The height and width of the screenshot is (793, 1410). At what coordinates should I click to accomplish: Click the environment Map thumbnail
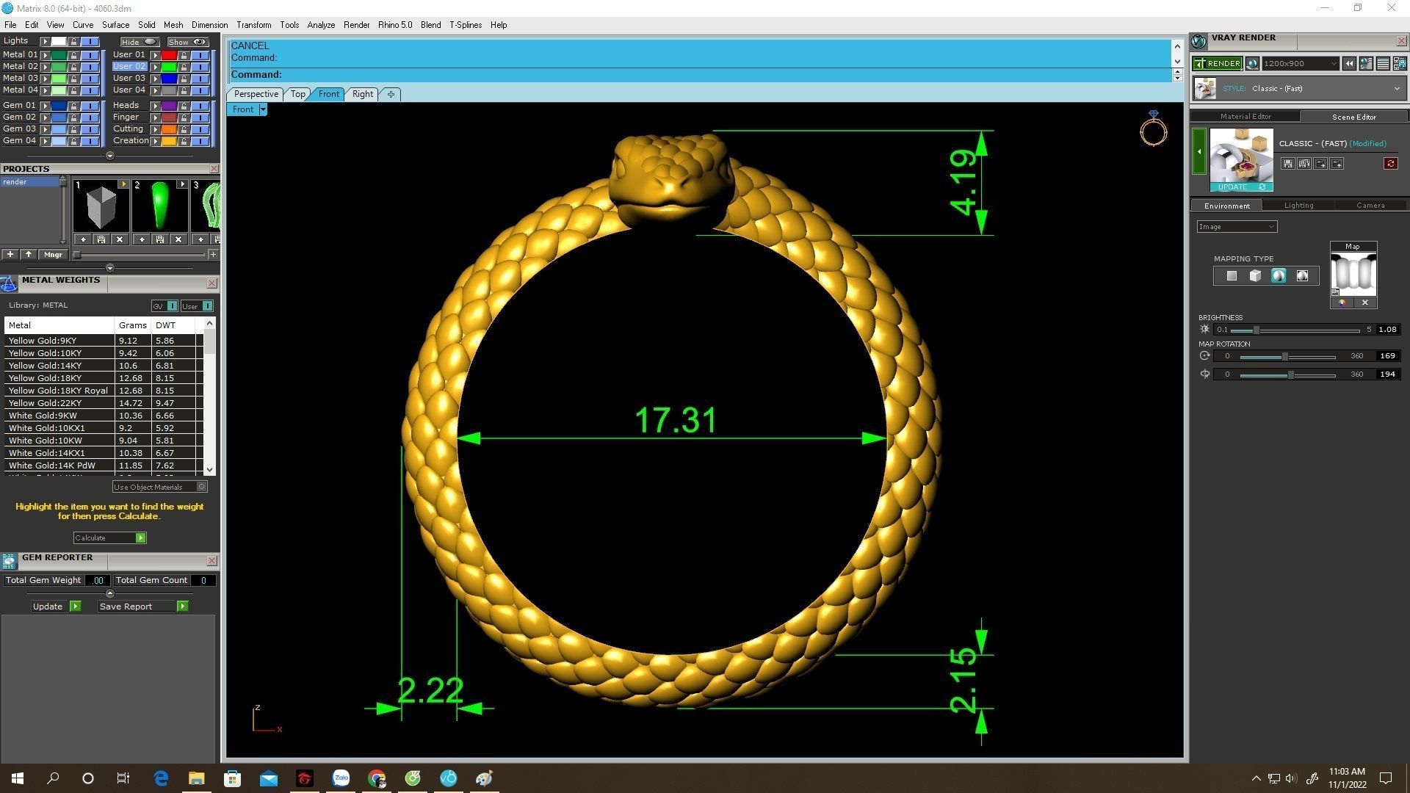pos(1353,273)
